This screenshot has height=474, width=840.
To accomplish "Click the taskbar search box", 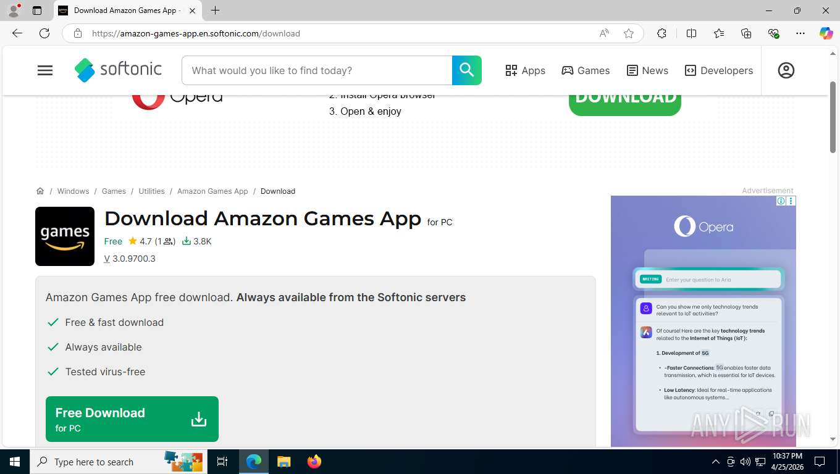I will coord(117,462).
